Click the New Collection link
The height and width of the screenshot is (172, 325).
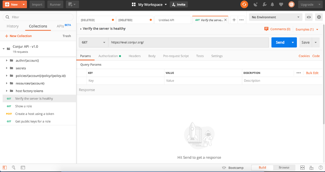[18, 36]
